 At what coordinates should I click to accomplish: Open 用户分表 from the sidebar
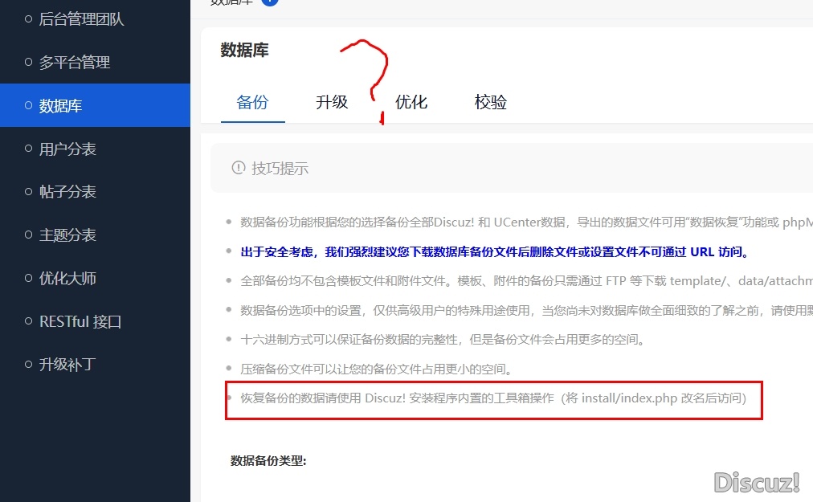[x=68, y=149]
